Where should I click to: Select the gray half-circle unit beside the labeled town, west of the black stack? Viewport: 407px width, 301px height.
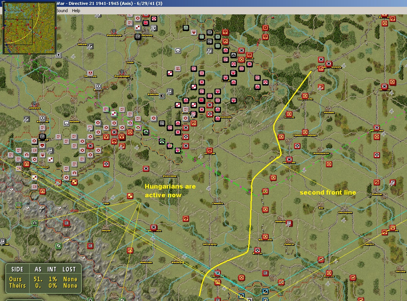tap(162, 96)
